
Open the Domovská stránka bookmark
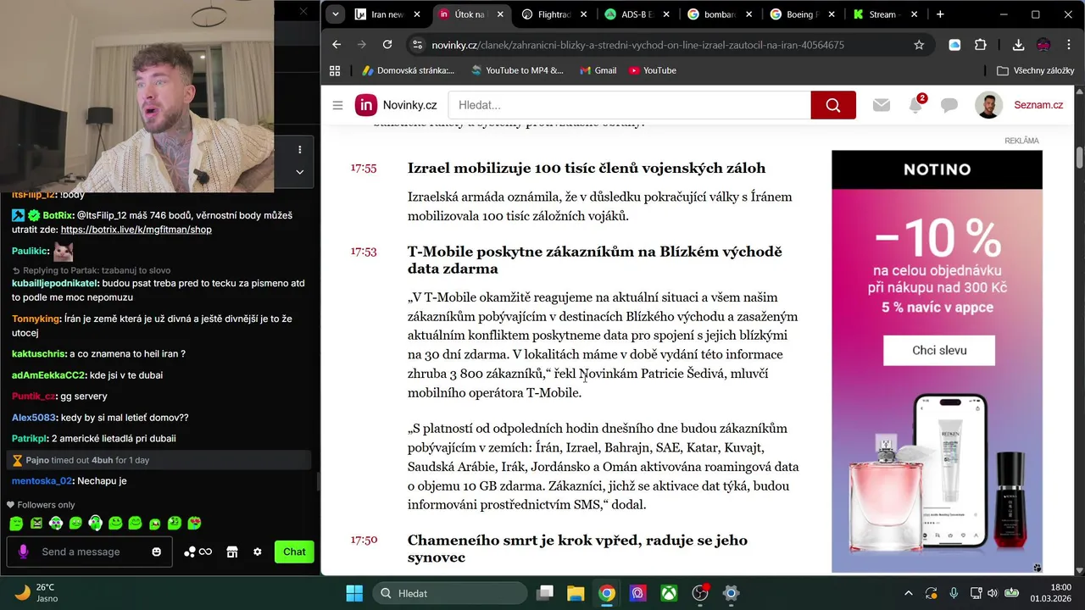click(409, 70)
